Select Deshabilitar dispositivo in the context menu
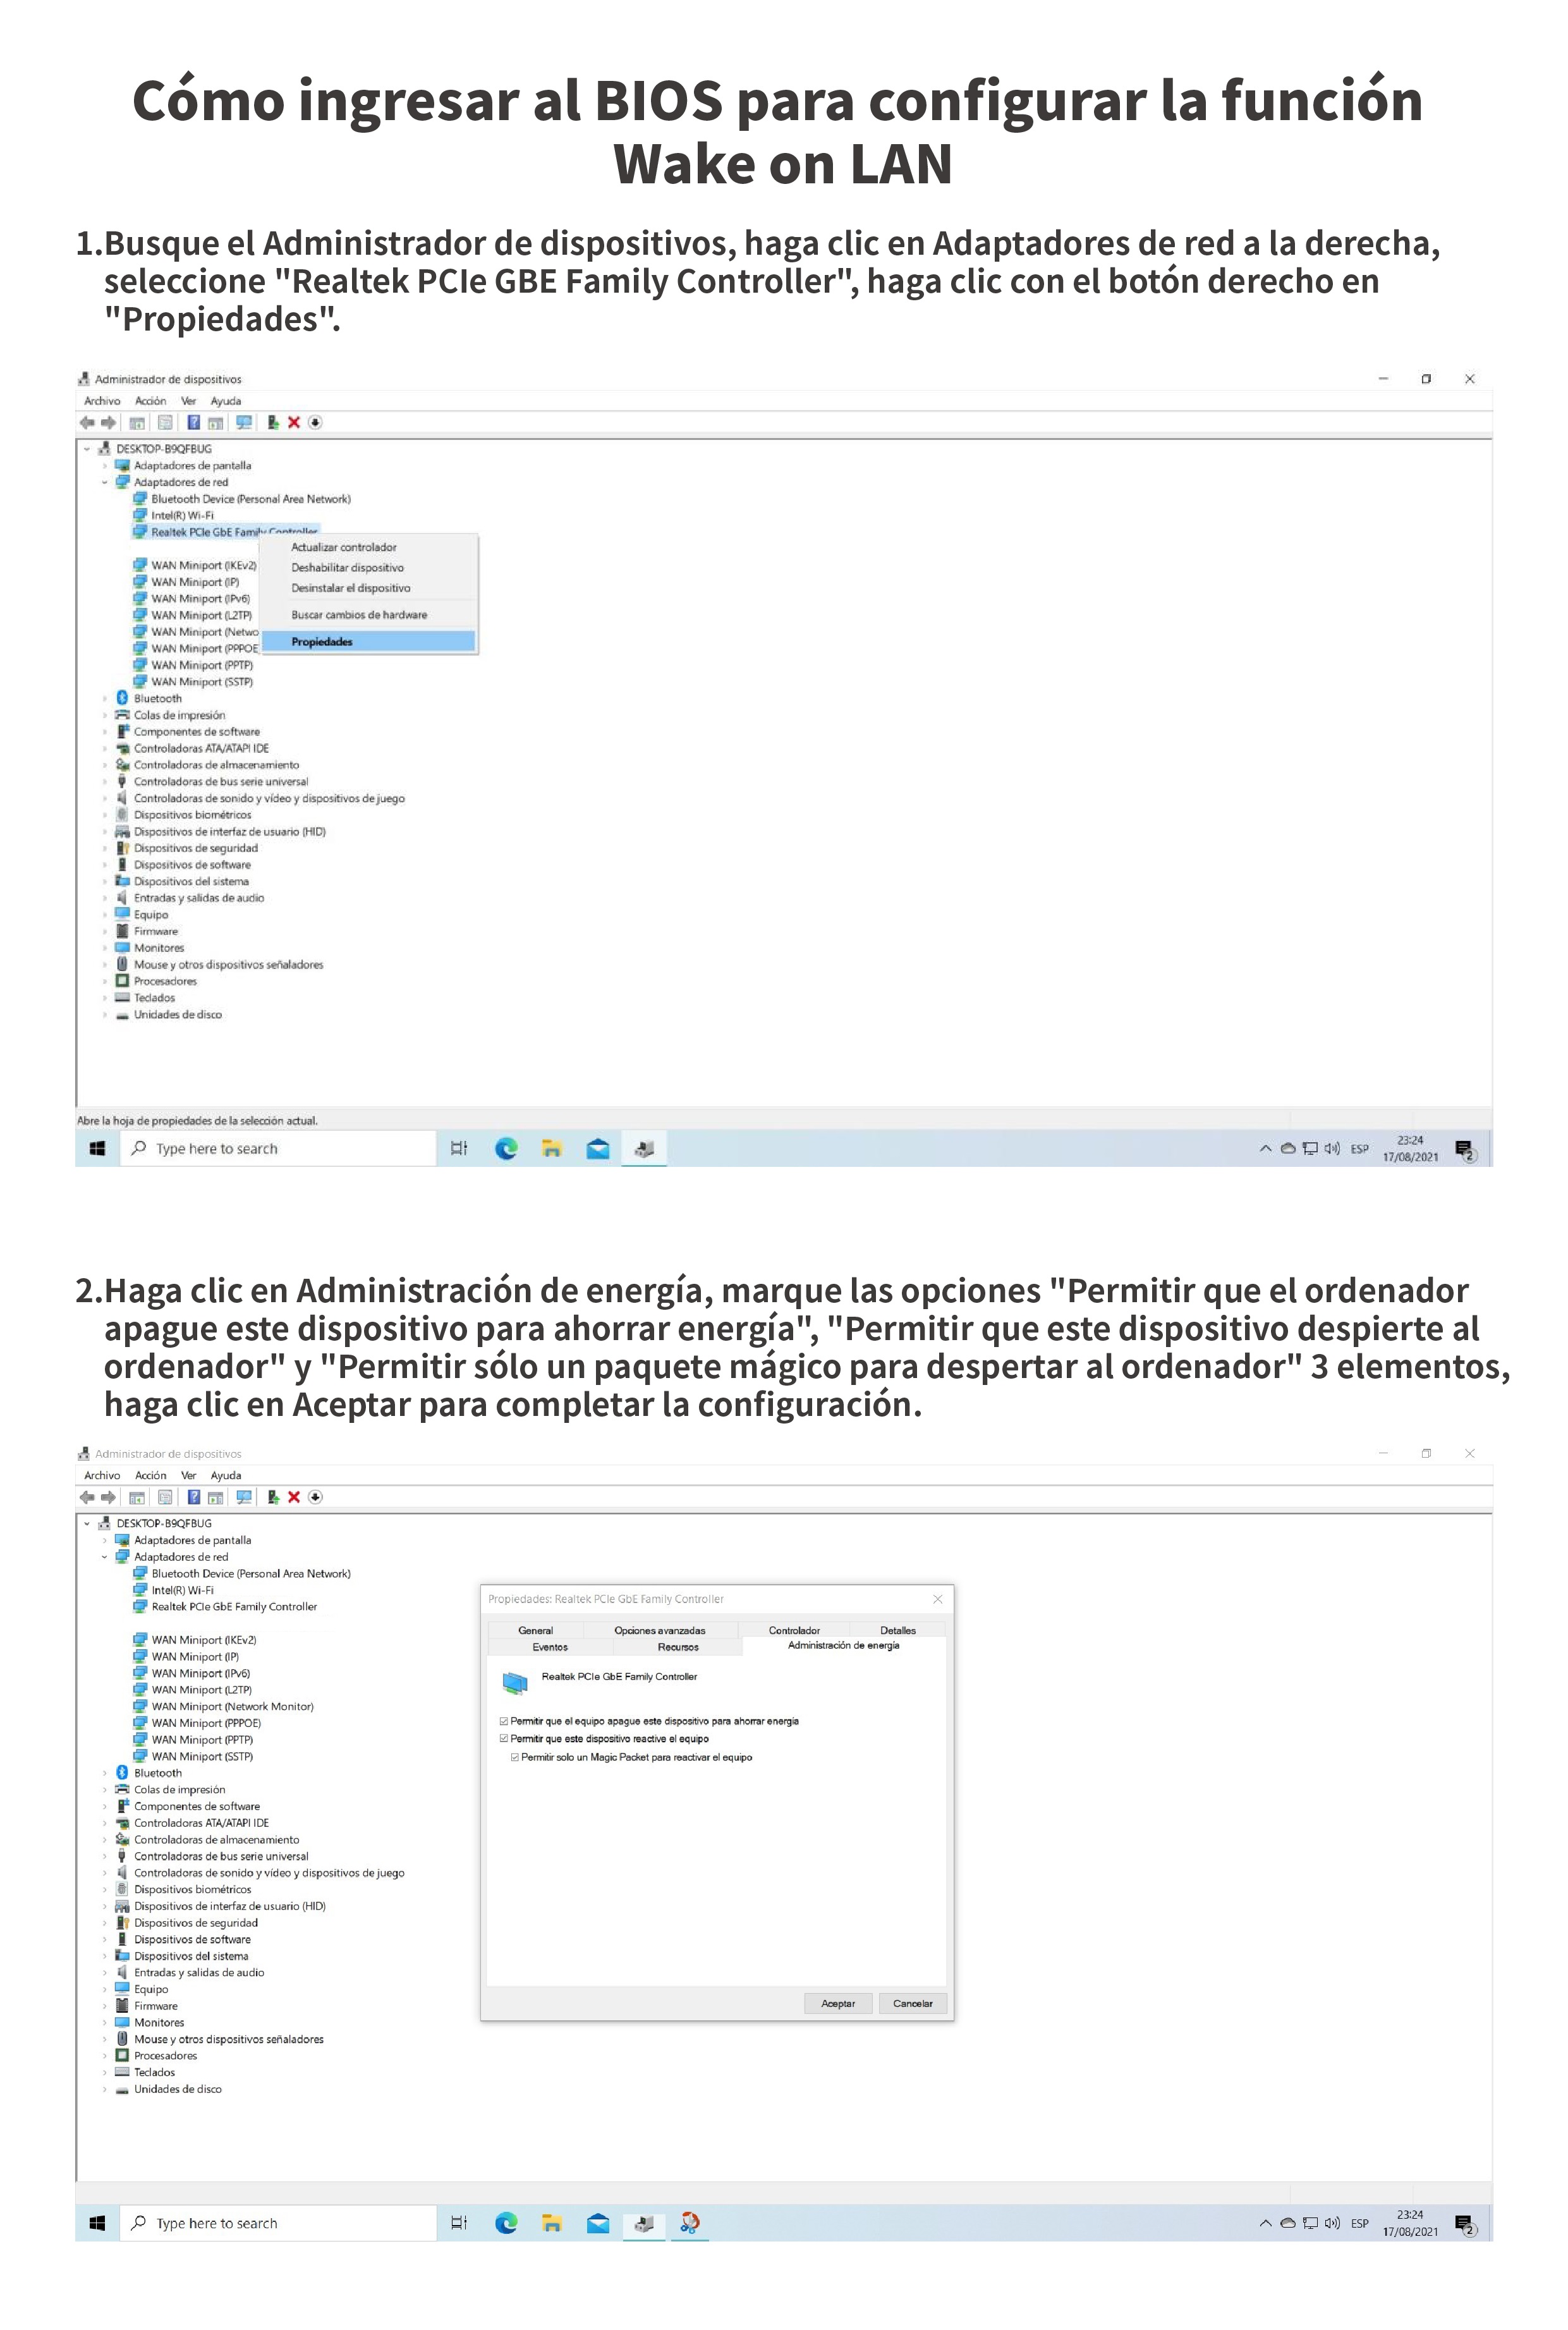 click(x=347, y=567)
